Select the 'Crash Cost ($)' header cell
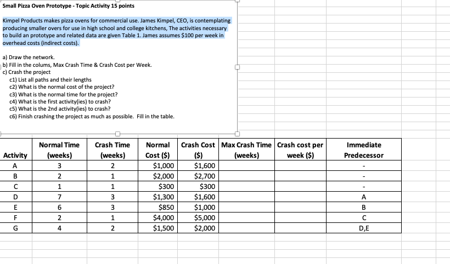Viewport: 450px width, 264px height. point(198,150)
